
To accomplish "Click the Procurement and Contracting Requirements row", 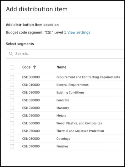I will [x=65, y=77].
